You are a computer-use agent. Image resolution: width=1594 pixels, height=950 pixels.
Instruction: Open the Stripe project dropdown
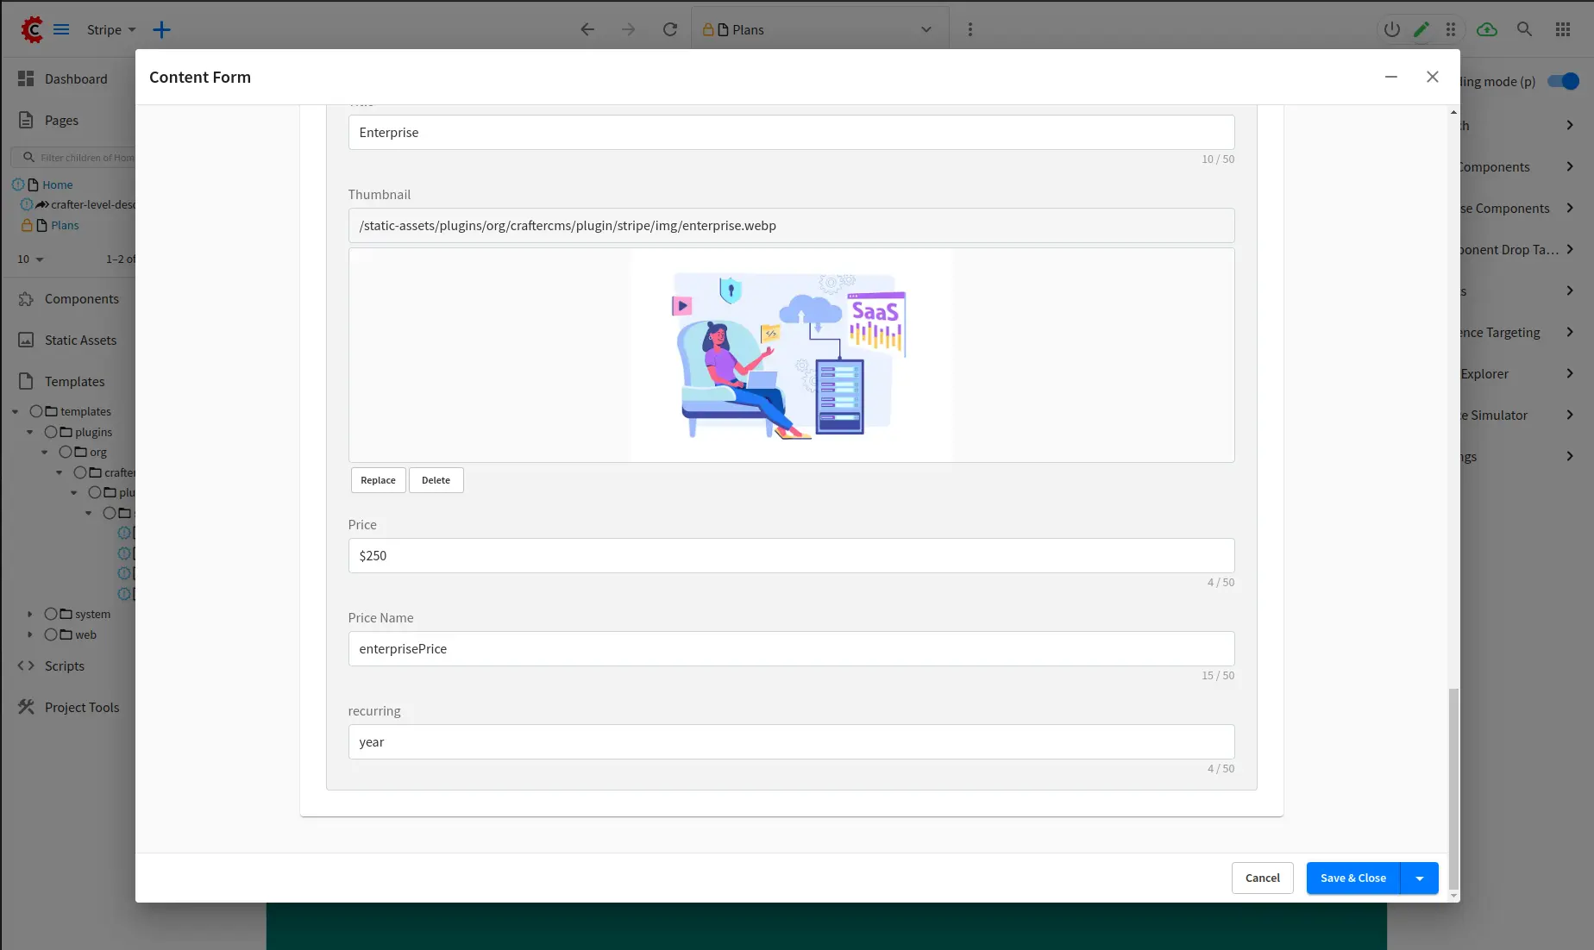tap(111, 29)
